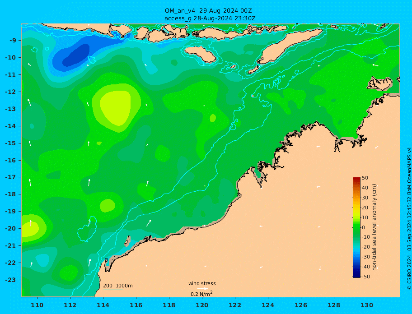Click the "200 1000m" bathymetry legend text

click(x=118, y=286)
